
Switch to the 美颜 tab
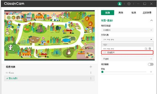click(121, 13)
